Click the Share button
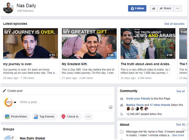189x140 pixels. (x=166, y=8)
